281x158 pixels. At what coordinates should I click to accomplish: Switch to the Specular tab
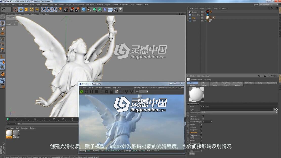pos(215,83)
